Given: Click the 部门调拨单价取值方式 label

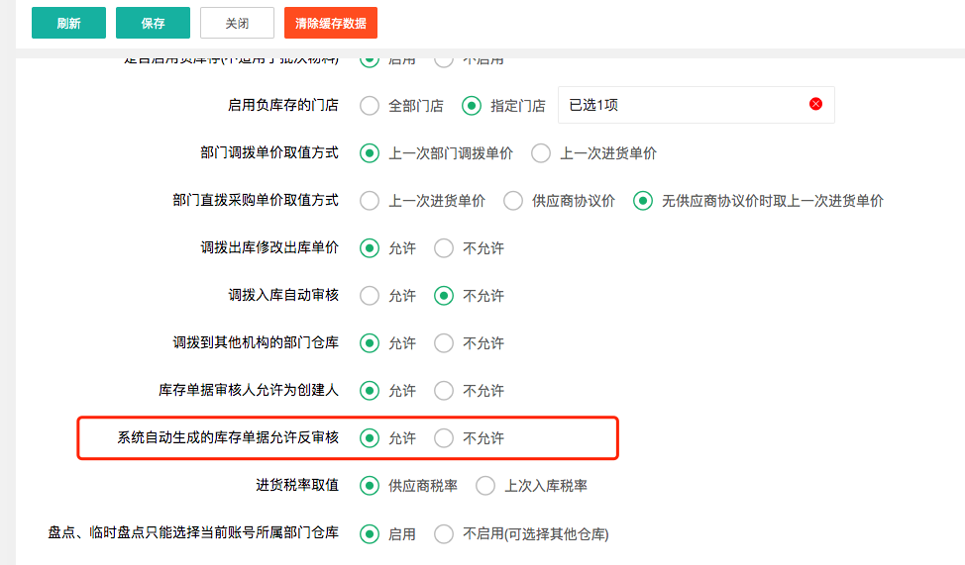Looking at the screenshot, I should 269,152.
